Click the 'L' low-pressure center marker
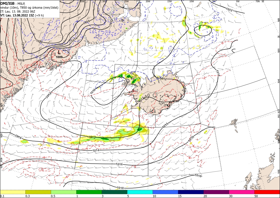Image resolution: width=280 pixels, height=198 pixels. coord(59,52)
